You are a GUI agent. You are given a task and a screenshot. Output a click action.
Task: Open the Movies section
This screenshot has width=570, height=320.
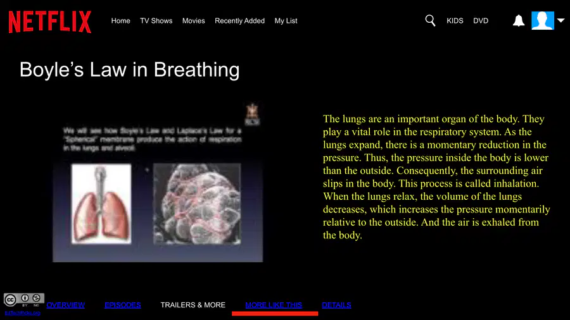[193, 21]
